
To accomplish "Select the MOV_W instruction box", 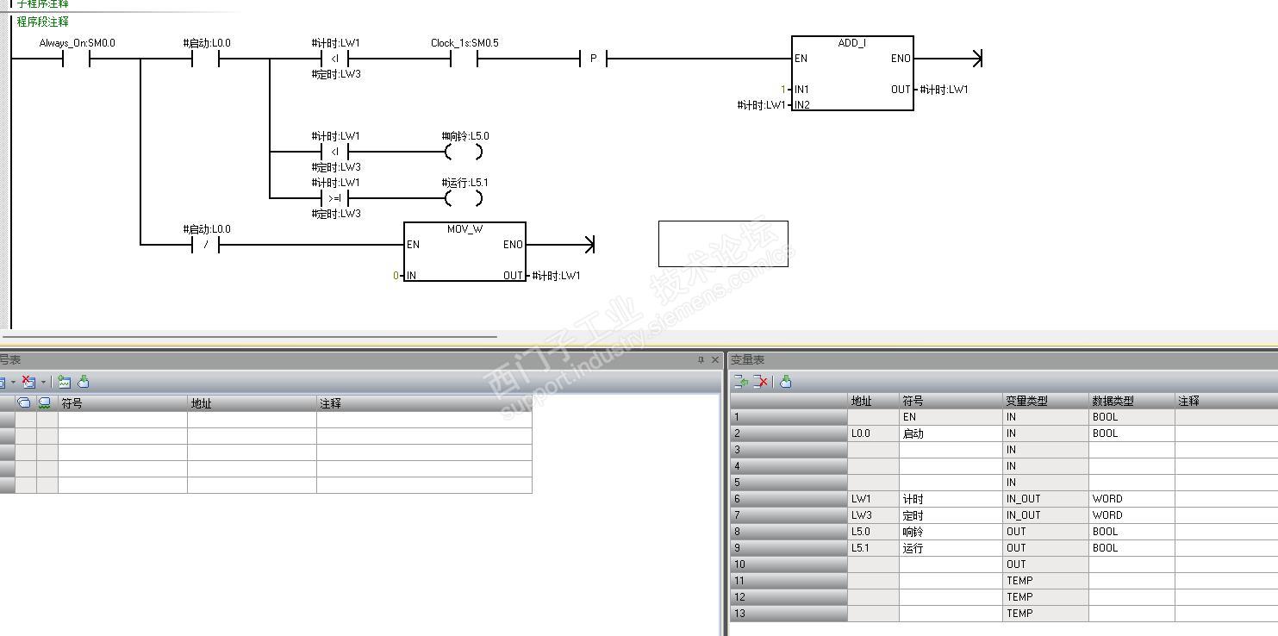I will [x=464, y=252].
